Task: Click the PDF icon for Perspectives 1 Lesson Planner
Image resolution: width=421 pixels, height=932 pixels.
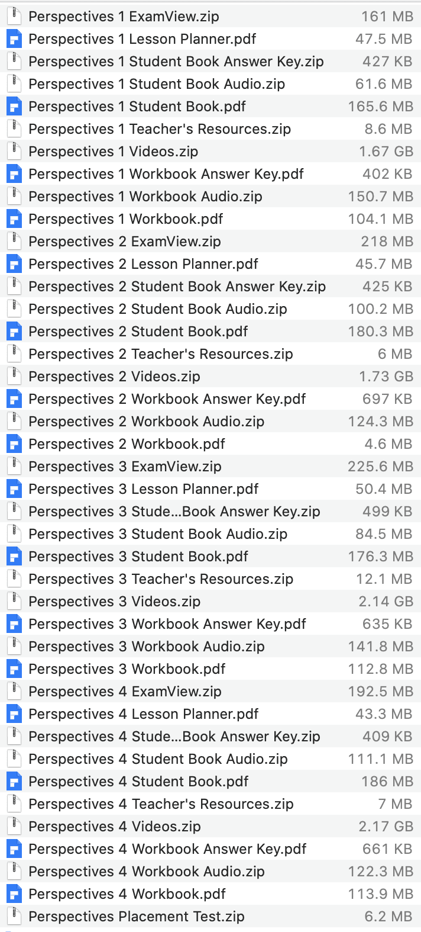Action: (14, 38)
